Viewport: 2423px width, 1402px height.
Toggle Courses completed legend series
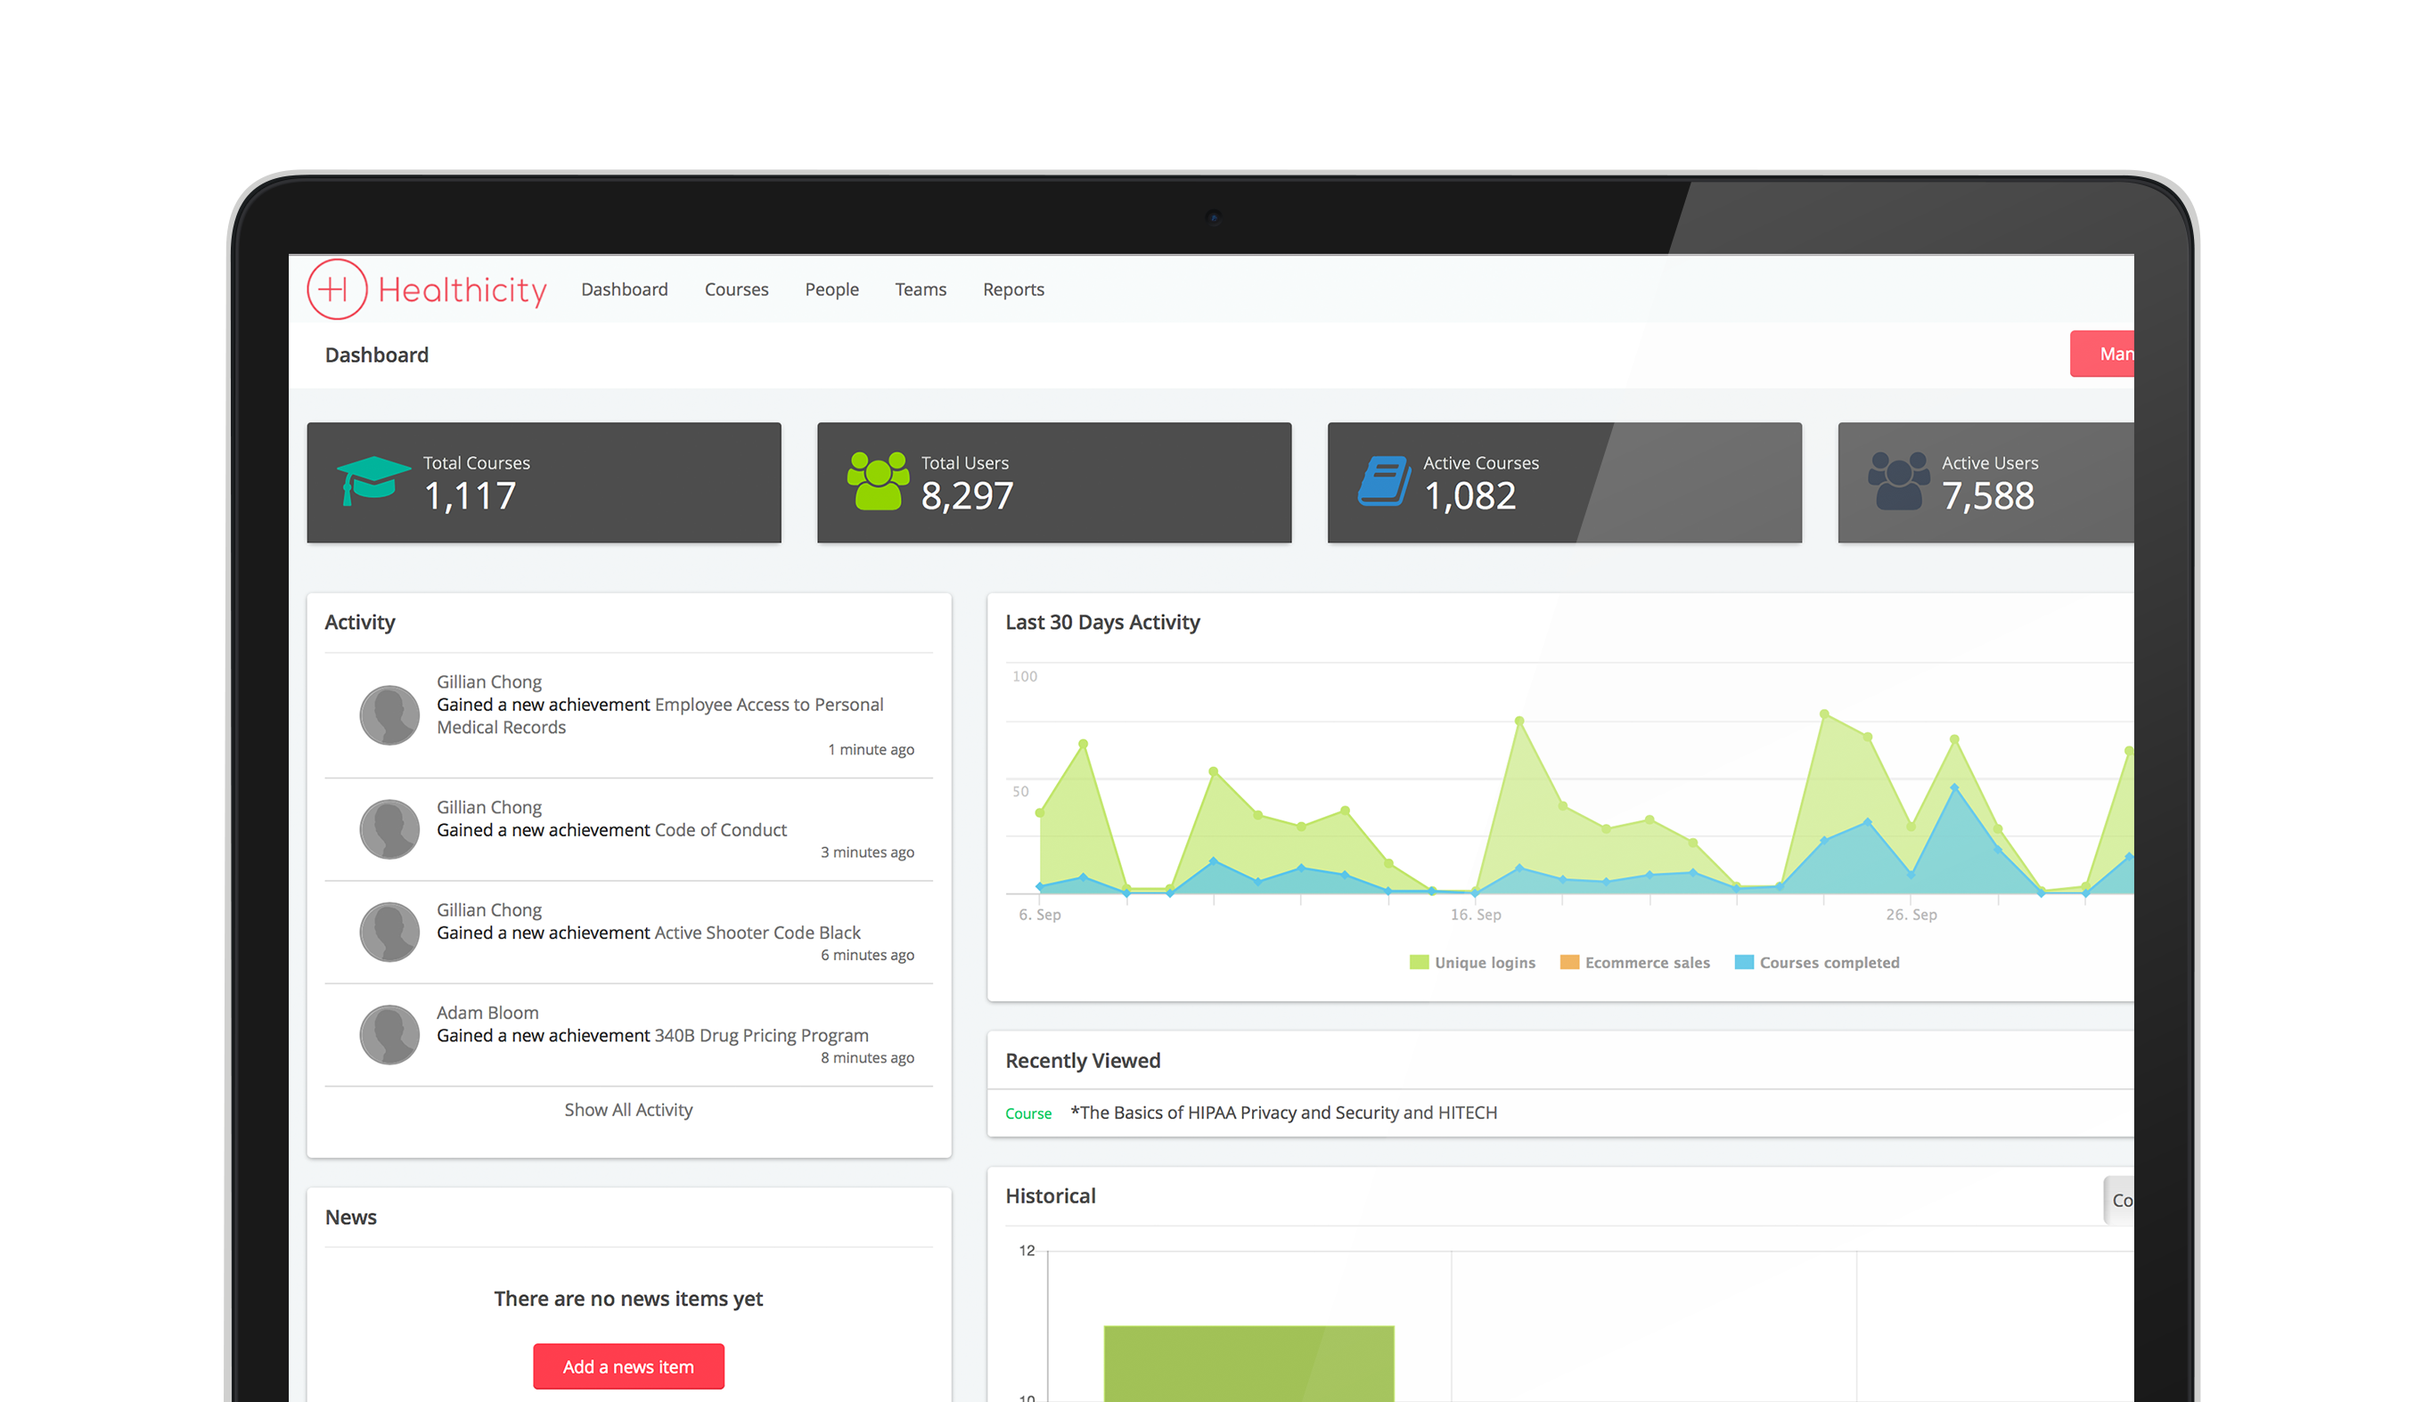point(1817,963)
